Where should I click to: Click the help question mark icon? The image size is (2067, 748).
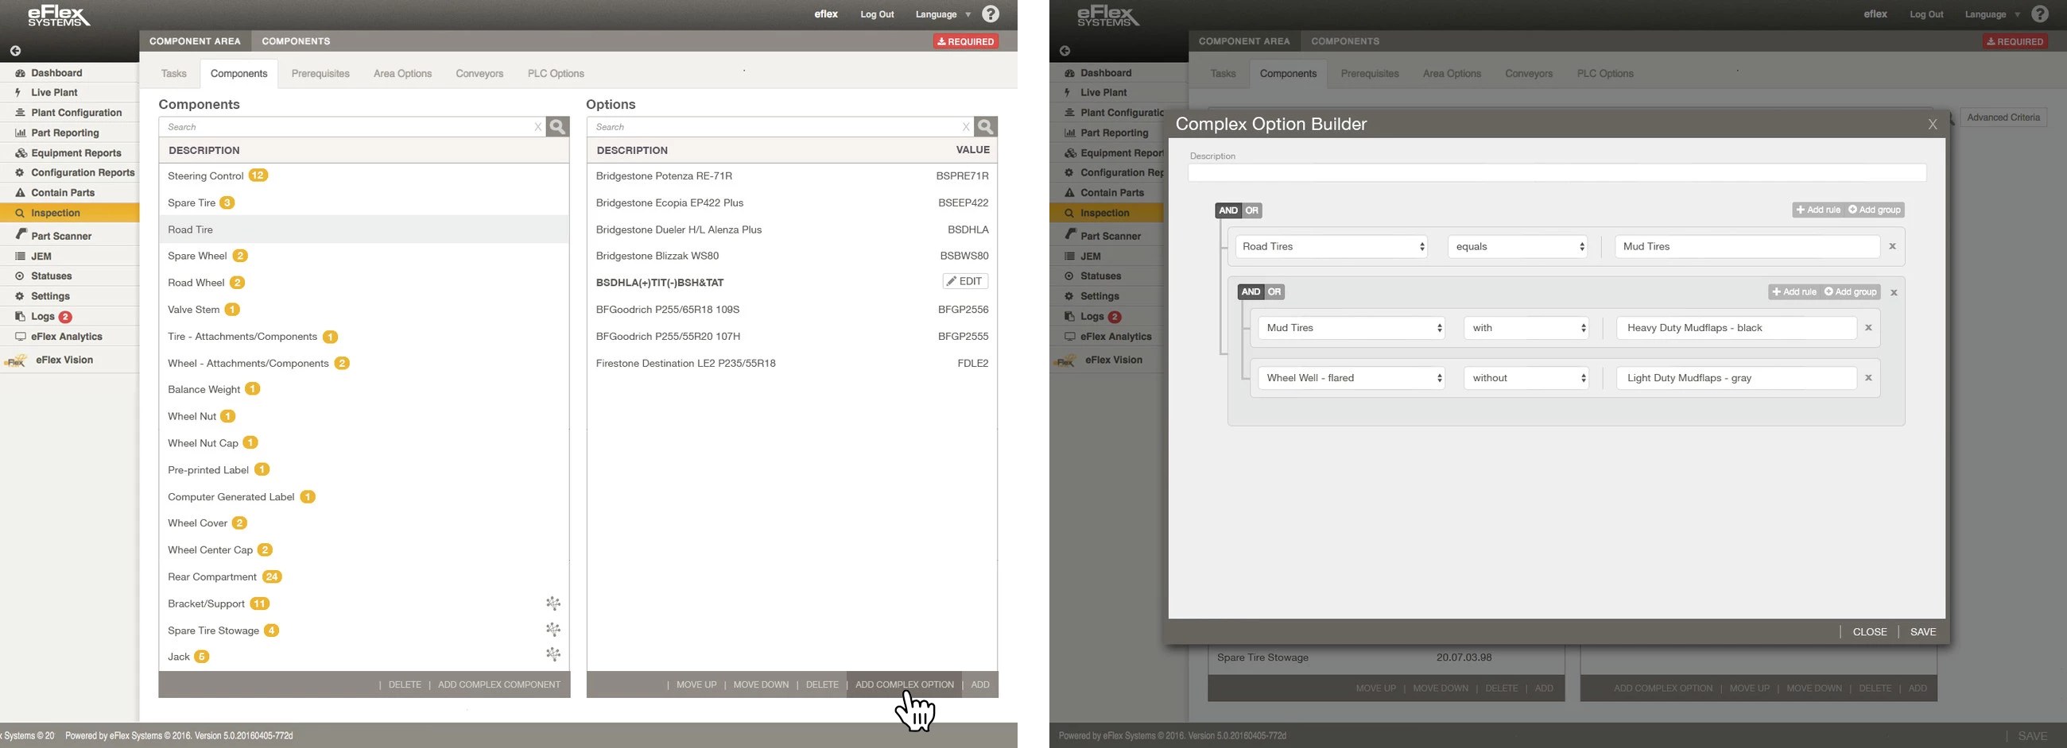990,14
